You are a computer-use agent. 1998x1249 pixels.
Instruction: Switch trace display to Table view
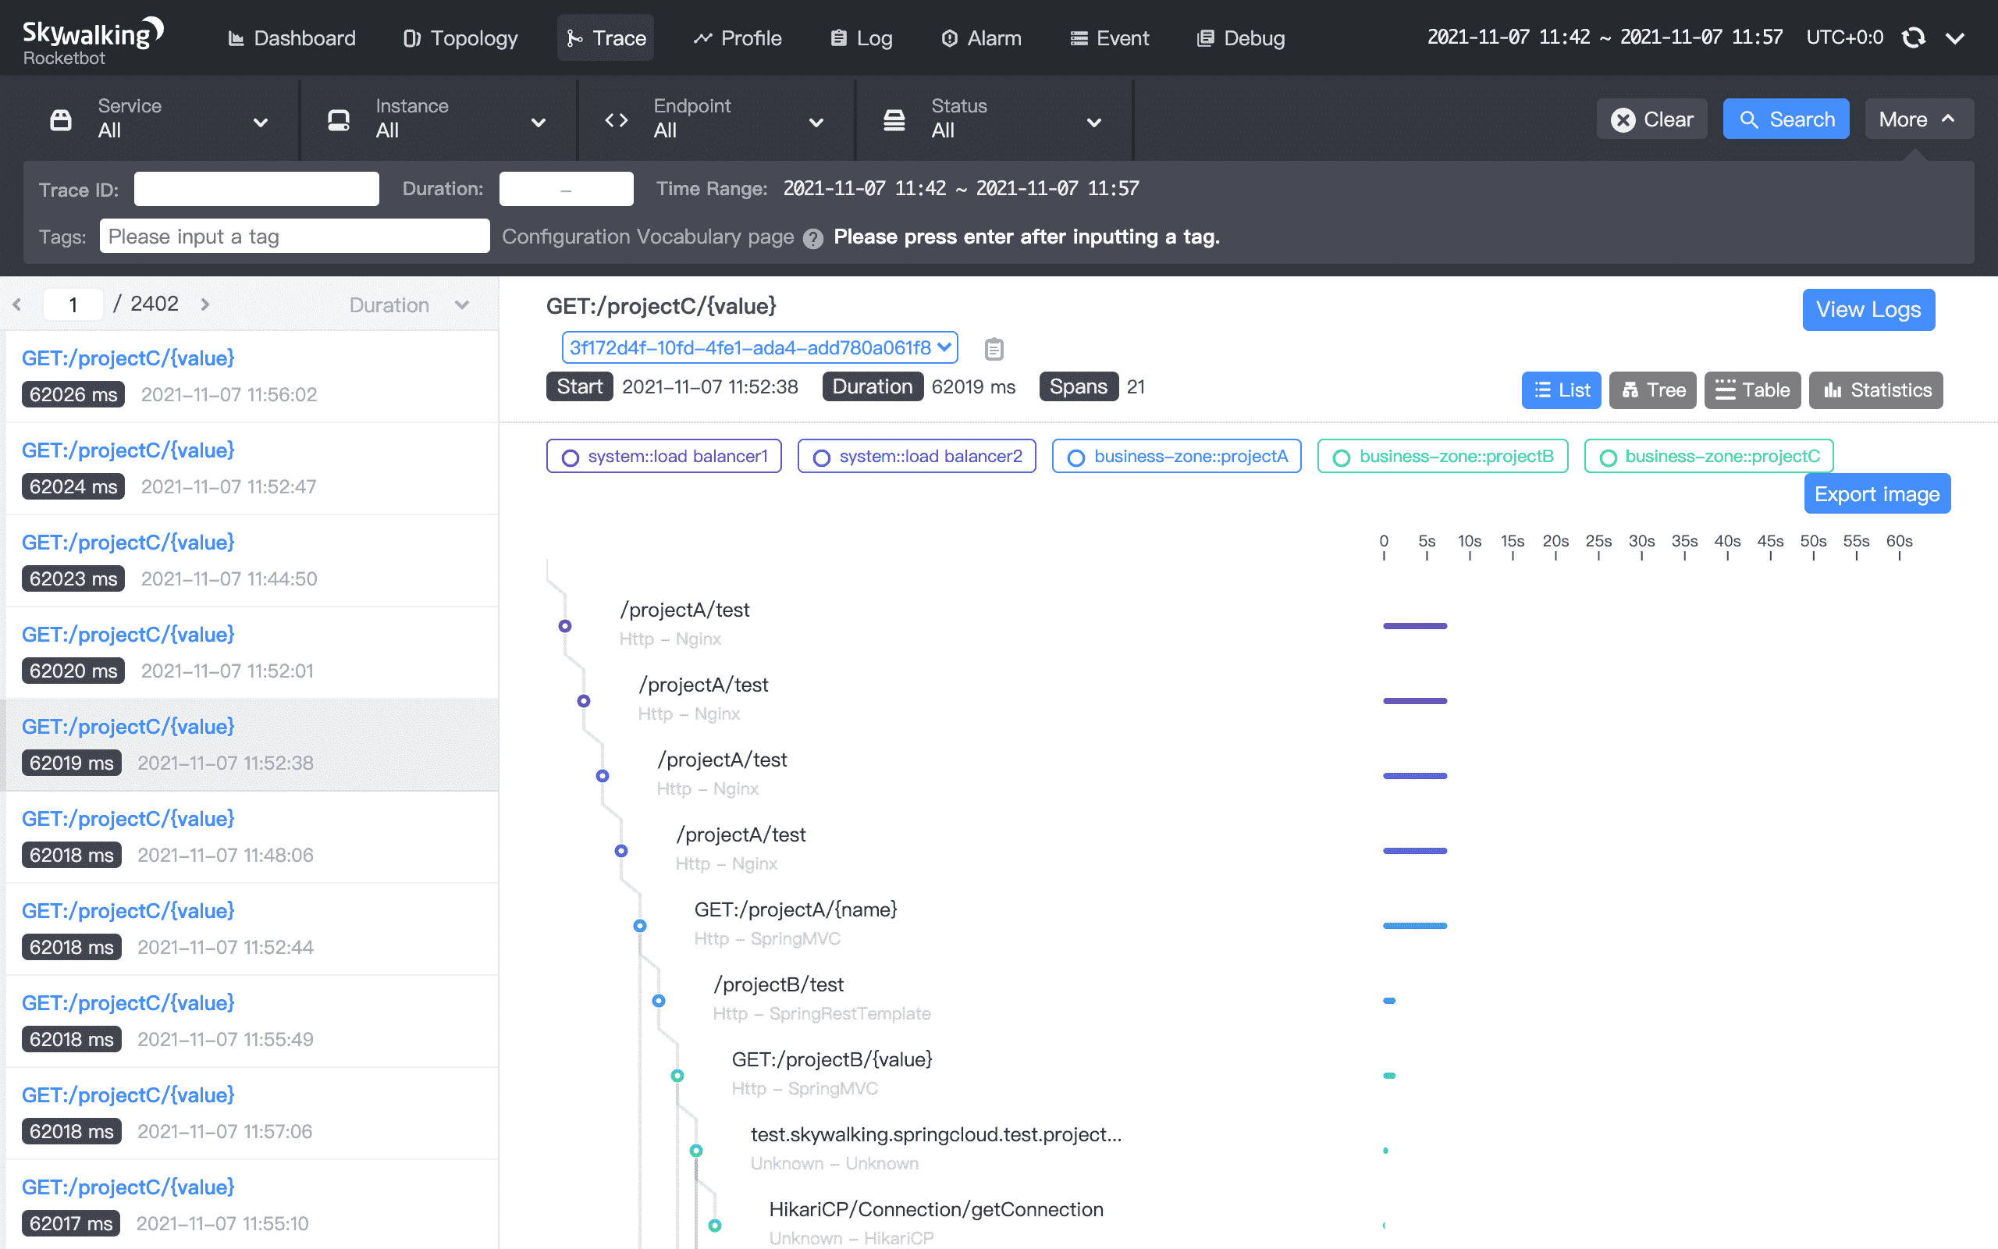tap(1753, 389)
